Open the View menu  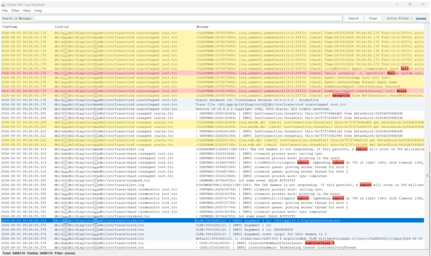coord(27,11)
